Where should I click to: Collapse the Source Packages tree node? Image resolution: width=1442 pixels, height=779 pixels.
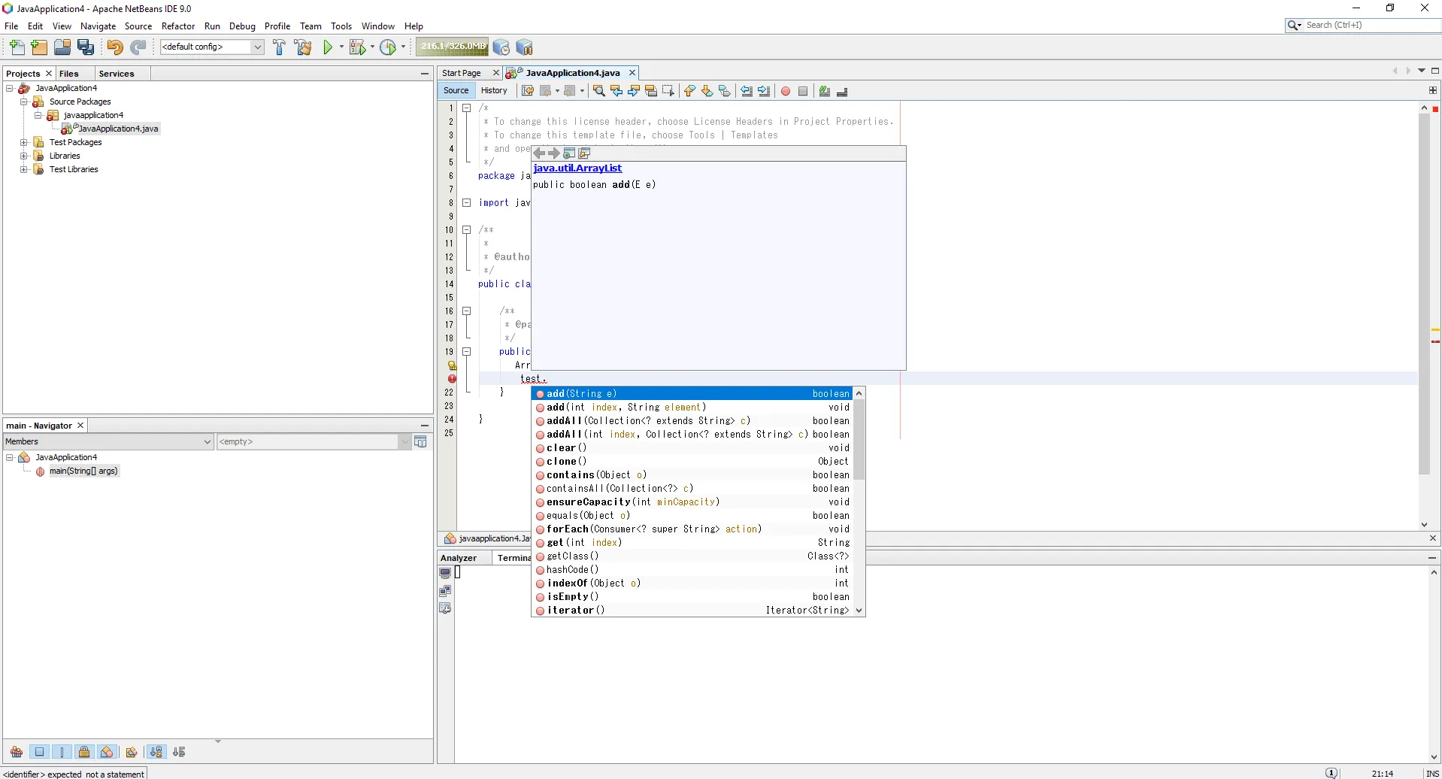point(24,102)
